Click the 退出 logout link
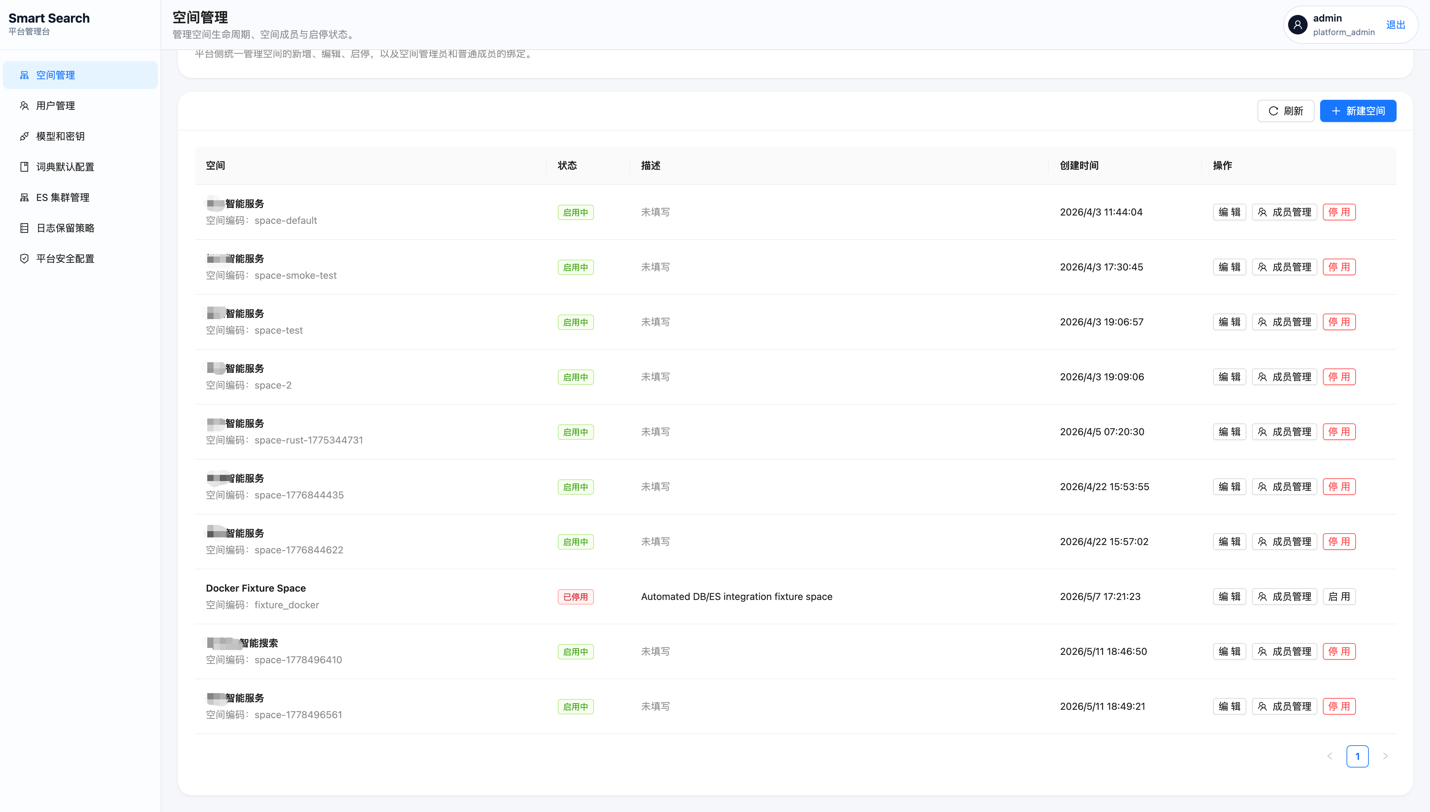The width and height of the screenshot is (1430, 812). (1395, 25)
